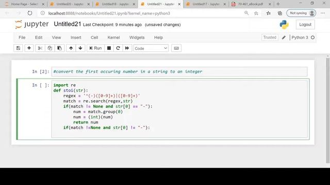Save the notebook with the floppy disk icon
The width and height of the screenshot is (330, 185).
(x=19, y=48)
